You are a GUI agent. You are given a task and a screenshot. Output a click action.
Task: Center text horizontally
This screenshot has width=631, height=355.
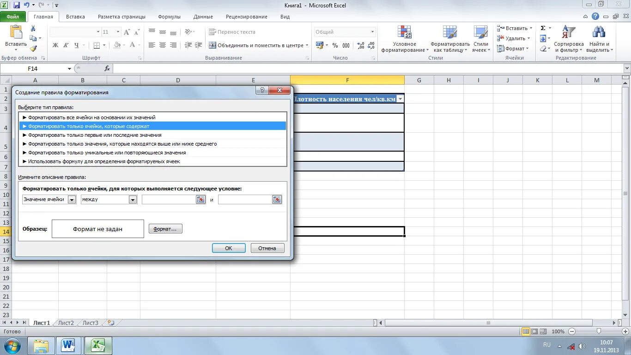(x=162, y=45)
